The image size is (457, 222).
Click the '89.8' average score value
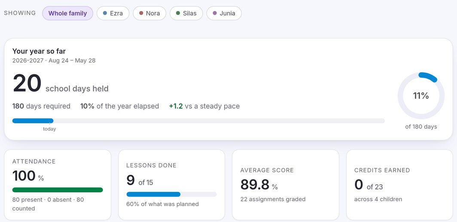tap(255, 184)
